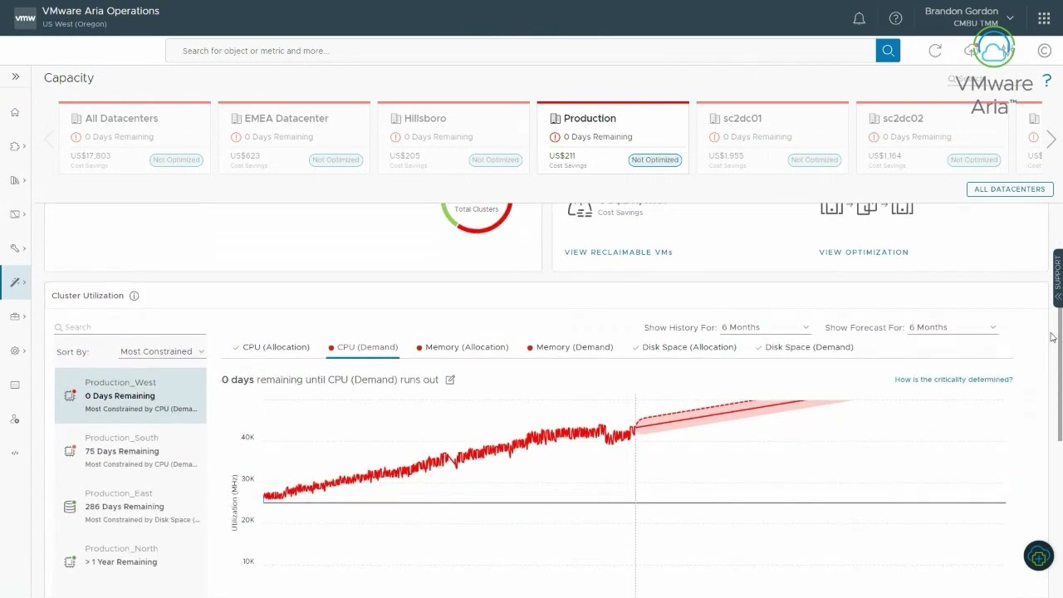
Task: Open the apps grid icon
Action: coord(1044,18)
